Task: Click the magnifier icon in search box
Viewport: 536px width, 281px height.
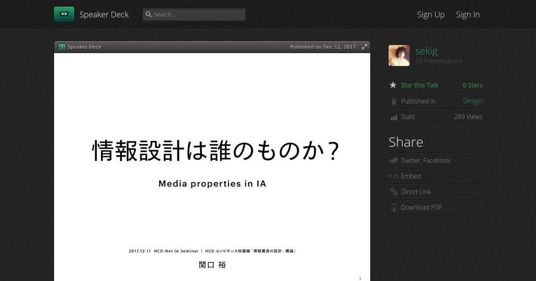Action: point(149,14)
